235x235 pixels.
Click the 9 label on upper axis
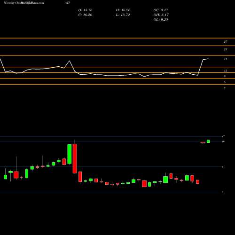pyautogui.click(x=225, y=77)
